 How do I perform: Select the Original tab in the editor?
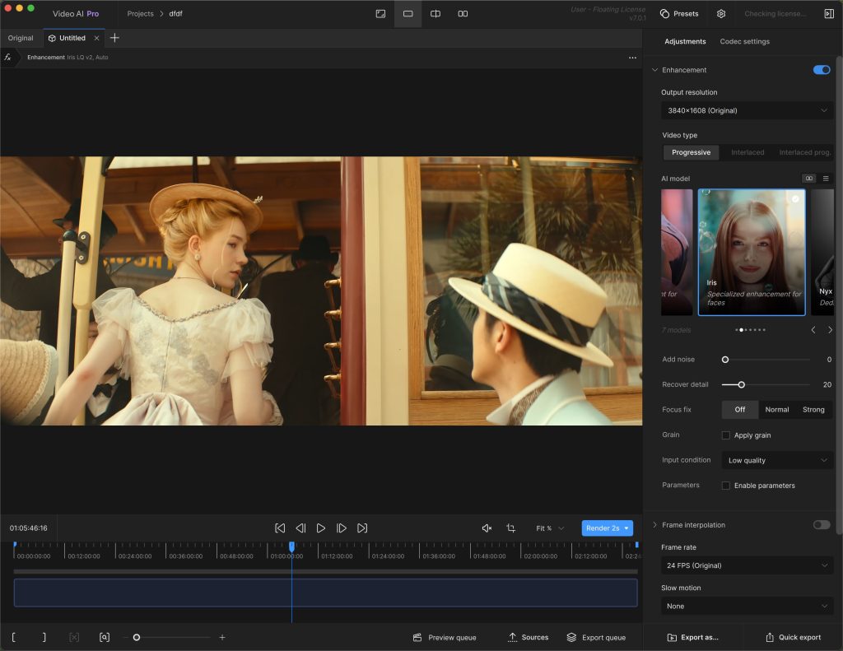click(x=20, y=37)
